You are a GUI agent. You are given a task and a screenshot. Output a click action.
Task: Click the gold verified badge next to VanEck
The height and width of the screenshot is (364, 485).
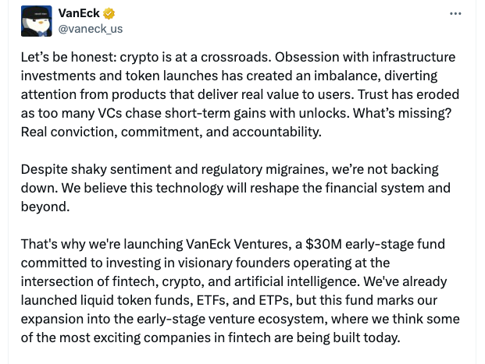tap(109, 13)
